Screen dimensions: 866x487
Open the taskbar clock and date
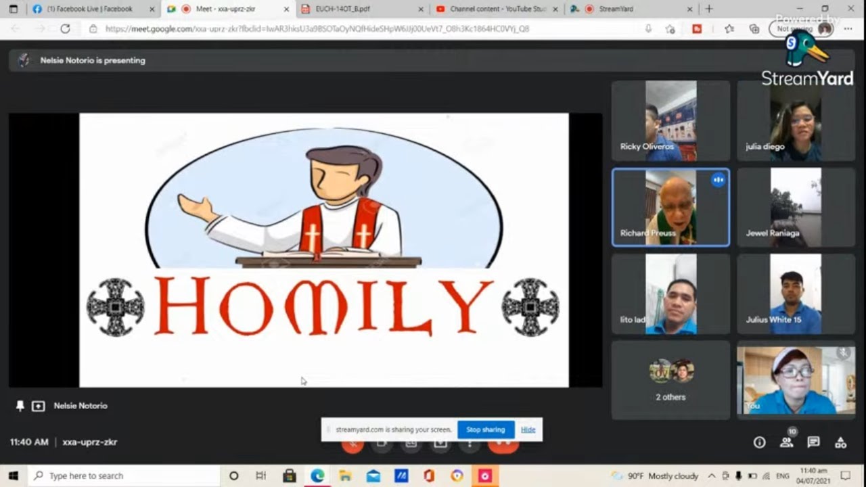coord(813,476)
